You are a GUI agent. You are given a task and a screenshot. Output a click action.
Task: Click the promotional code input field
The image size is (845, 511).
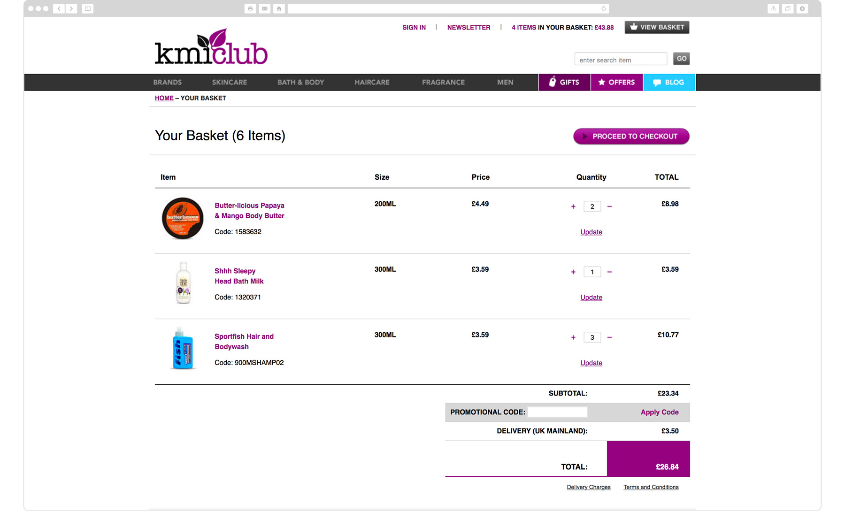pos(557,412)
